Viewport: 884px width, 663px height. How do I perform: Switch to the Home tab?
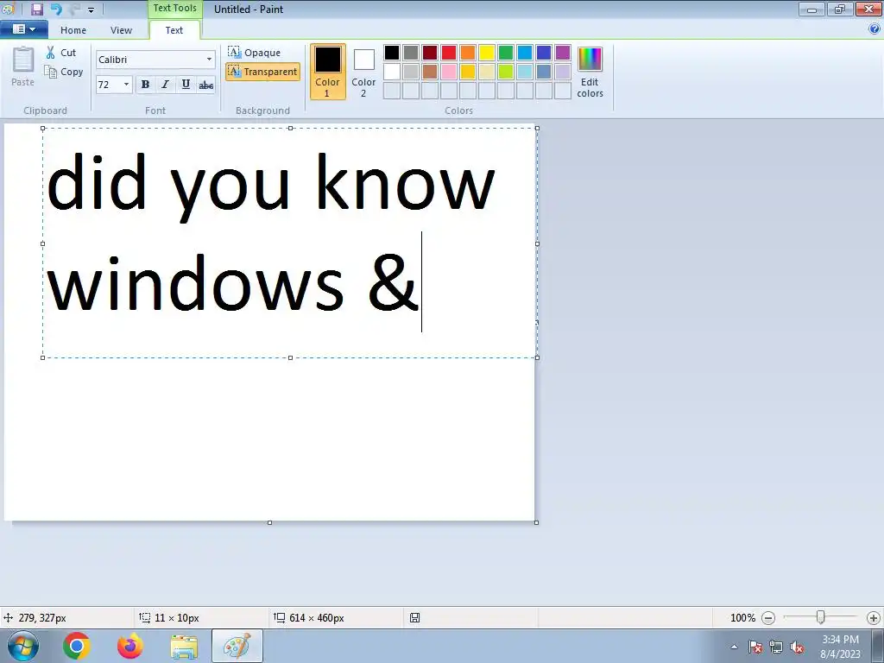[73, 30]
